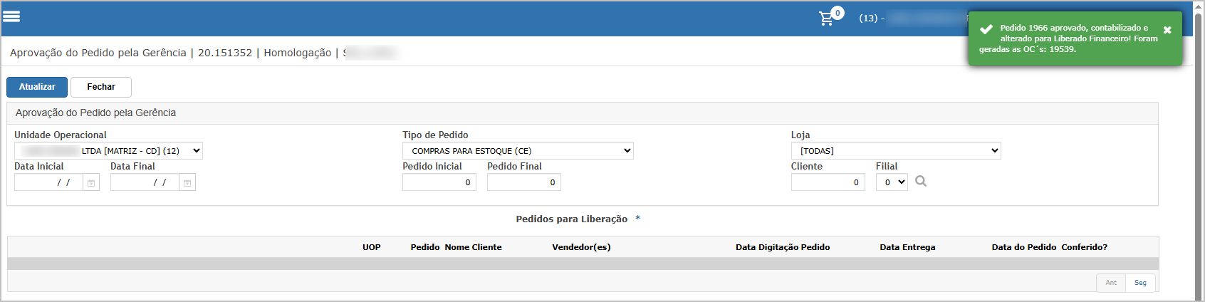Viewport: 1205px width, 302px height.
Task: Sort by the Conferido? column header
Action: coord(1084,247)
